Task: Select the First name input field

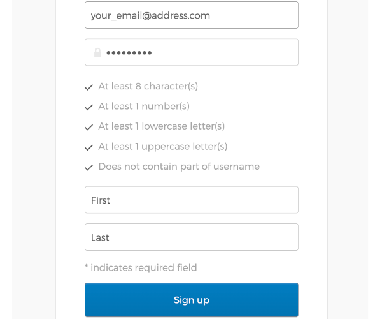Action: (x=192, y=200)
